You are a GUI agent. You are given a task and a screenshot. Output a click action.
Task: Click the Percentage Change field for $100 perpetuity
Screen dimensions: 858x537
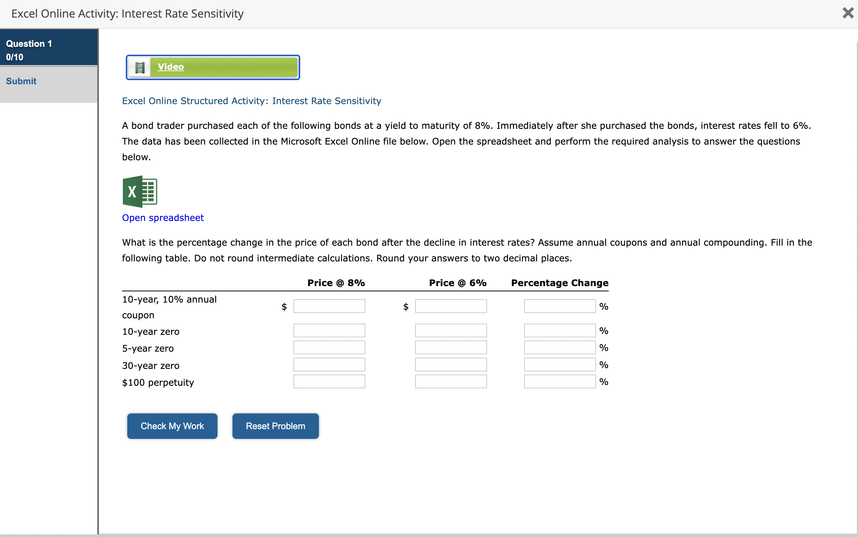coord(559,381)
